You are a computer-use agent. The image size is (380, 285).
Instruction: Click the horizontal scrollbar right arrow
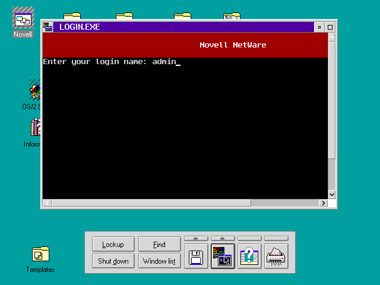click(324, 203)
